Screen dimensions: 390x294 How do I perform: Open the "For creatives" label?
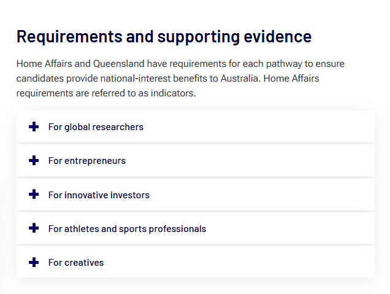76,263
